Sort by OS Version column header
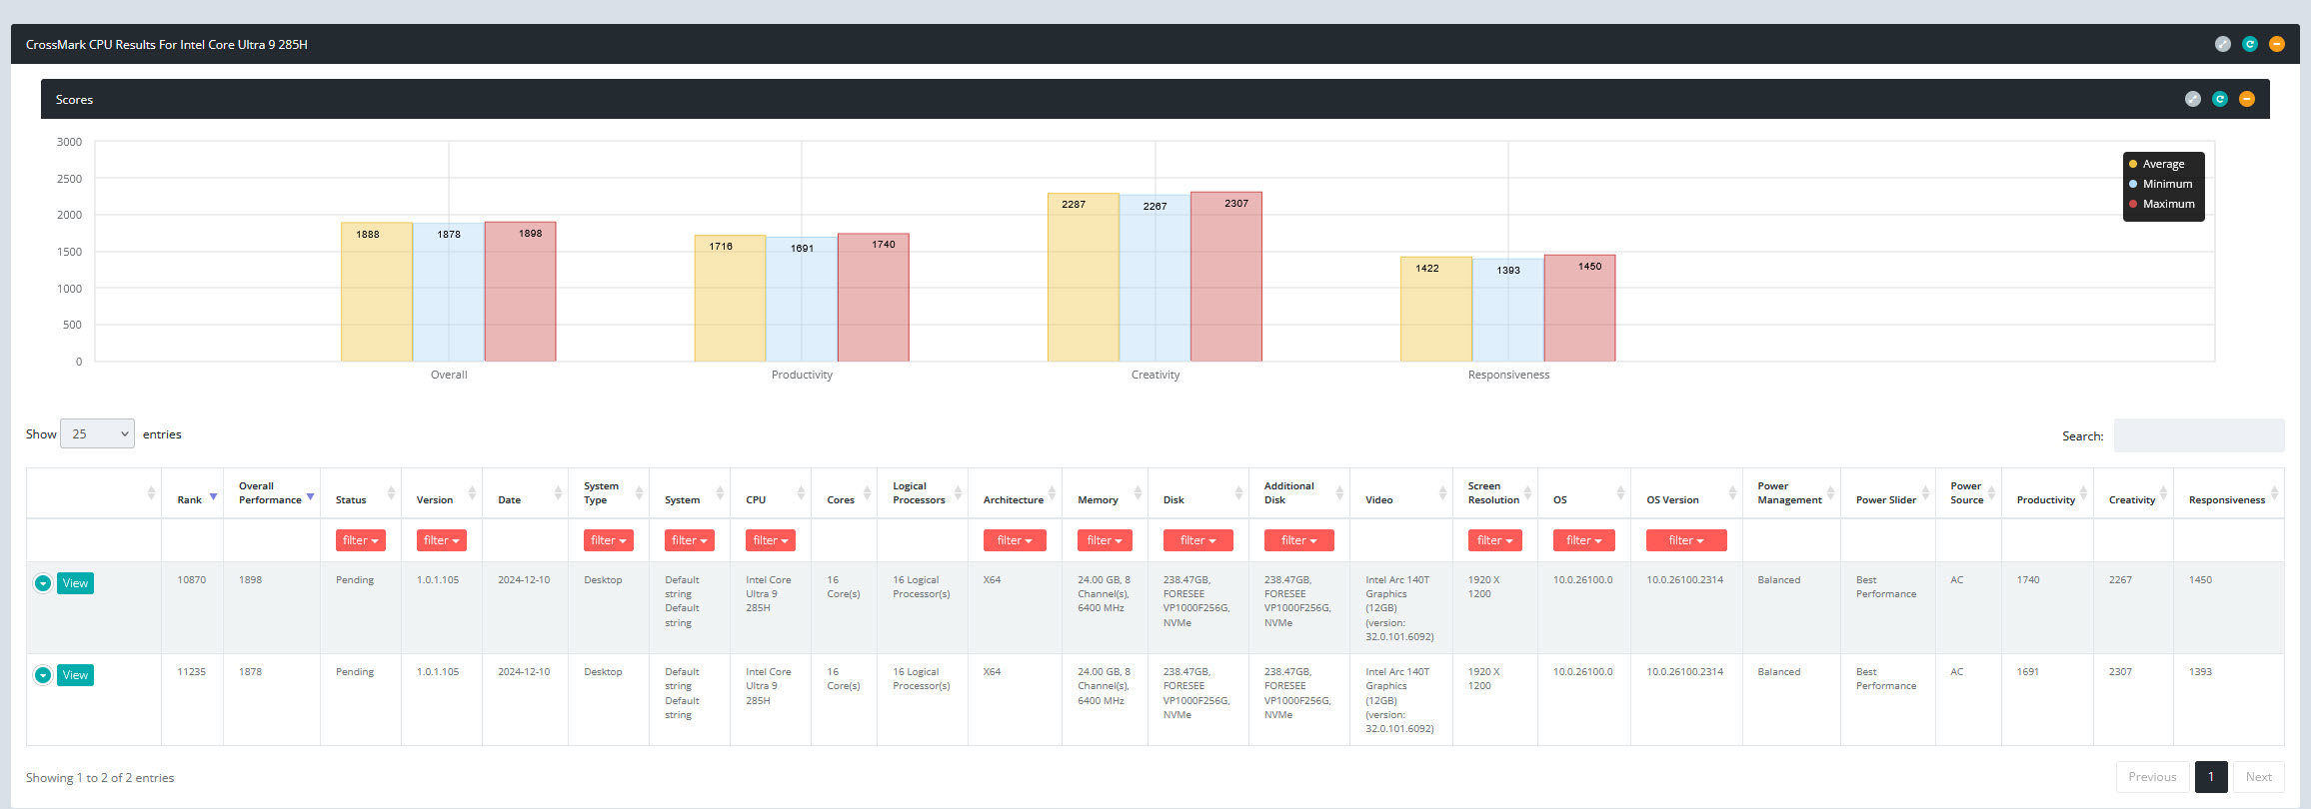This screenshot has width=2311, height=809. [1686, 493]
